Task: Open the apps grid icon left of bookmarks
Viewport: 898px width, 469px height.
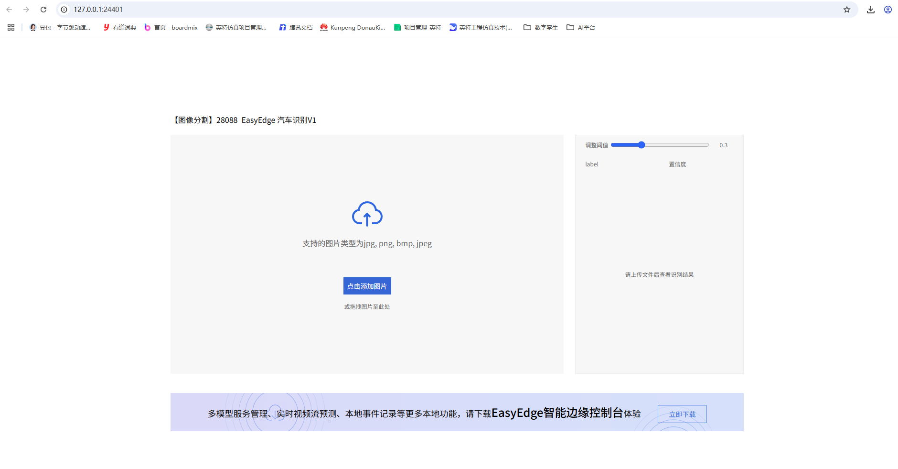Action: click(x=11, y=27)
